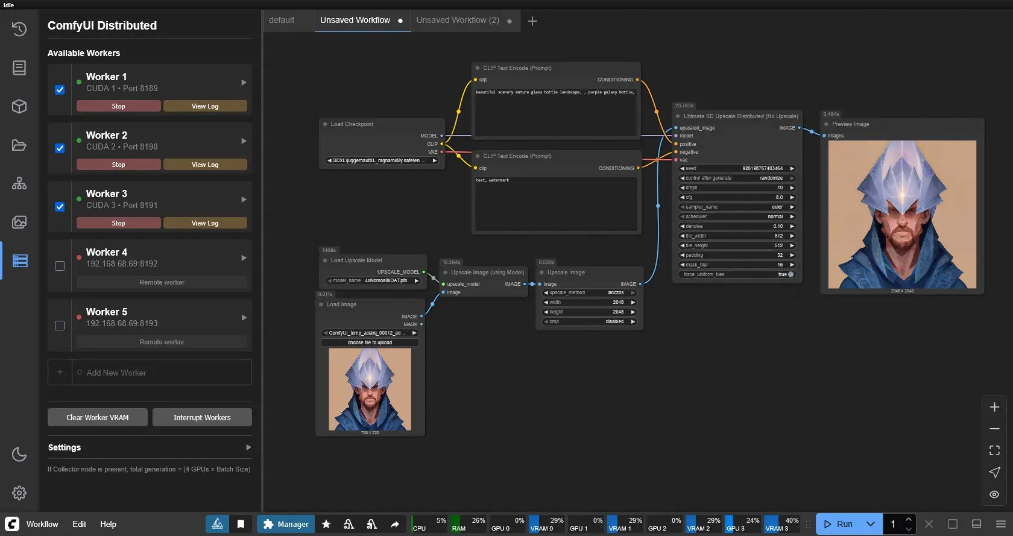Click fit view icon on canvas
This screenshot has width=1013, height=536.
(994, 450)
